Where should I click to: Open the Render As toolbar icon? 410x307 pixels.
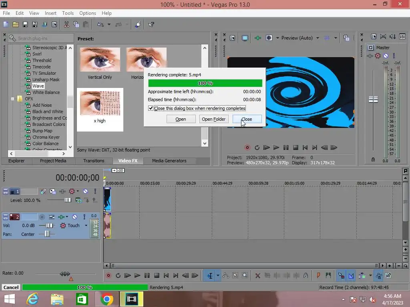44,24
